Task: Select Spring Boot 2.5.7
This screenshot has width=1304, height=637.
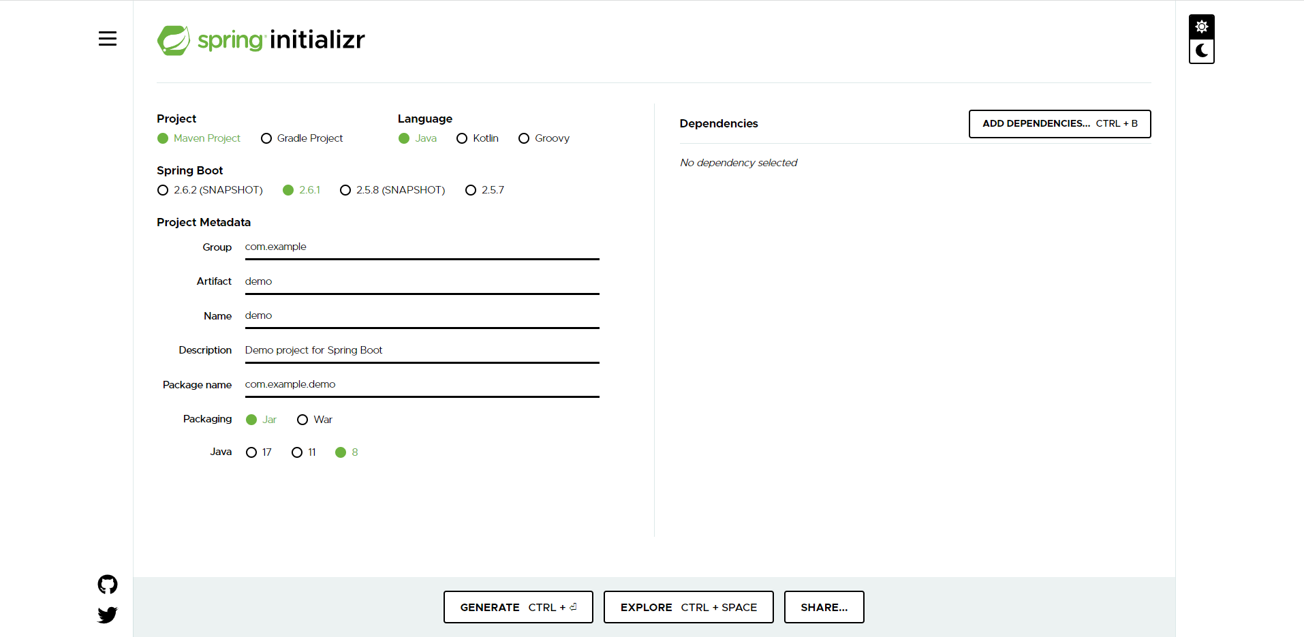Action: click(x=484, y=190)
